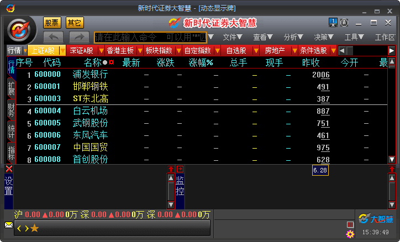Switch to the 指标 side tab
400x242 pixels.
pyautogui.click(x=11, y=153)
